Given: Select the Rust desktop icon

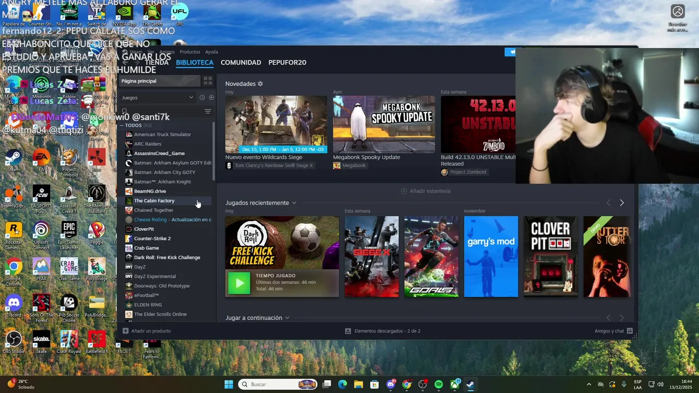Looking at the screenshot, I should tap(97, 160).
